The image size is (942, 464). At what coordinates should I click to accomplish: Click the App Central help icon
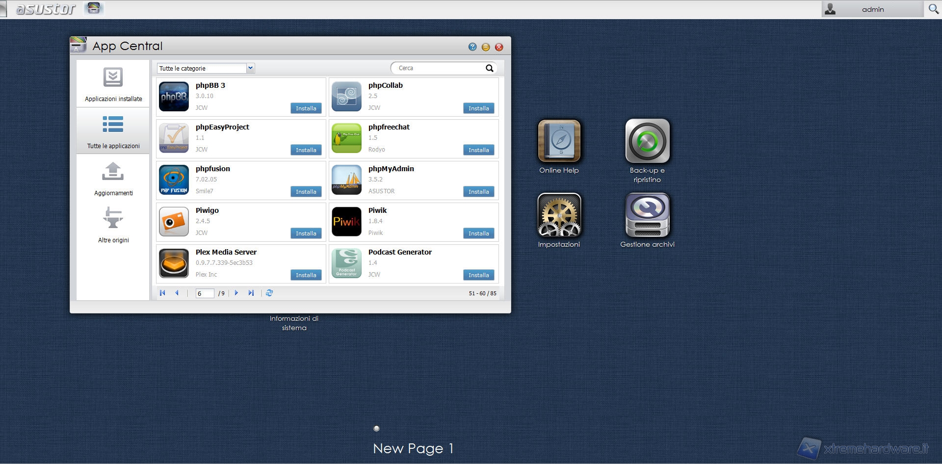472,47
